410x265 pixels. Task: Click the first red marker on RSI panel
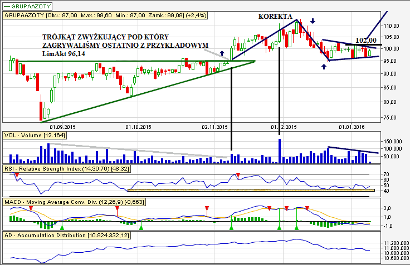(17, 176)
